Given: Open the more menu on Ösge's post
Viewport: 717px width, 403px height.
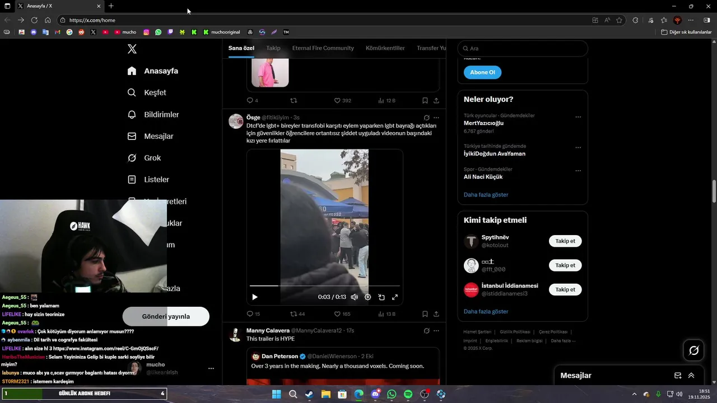Looking at the screenshot, I should coord(436,118).
